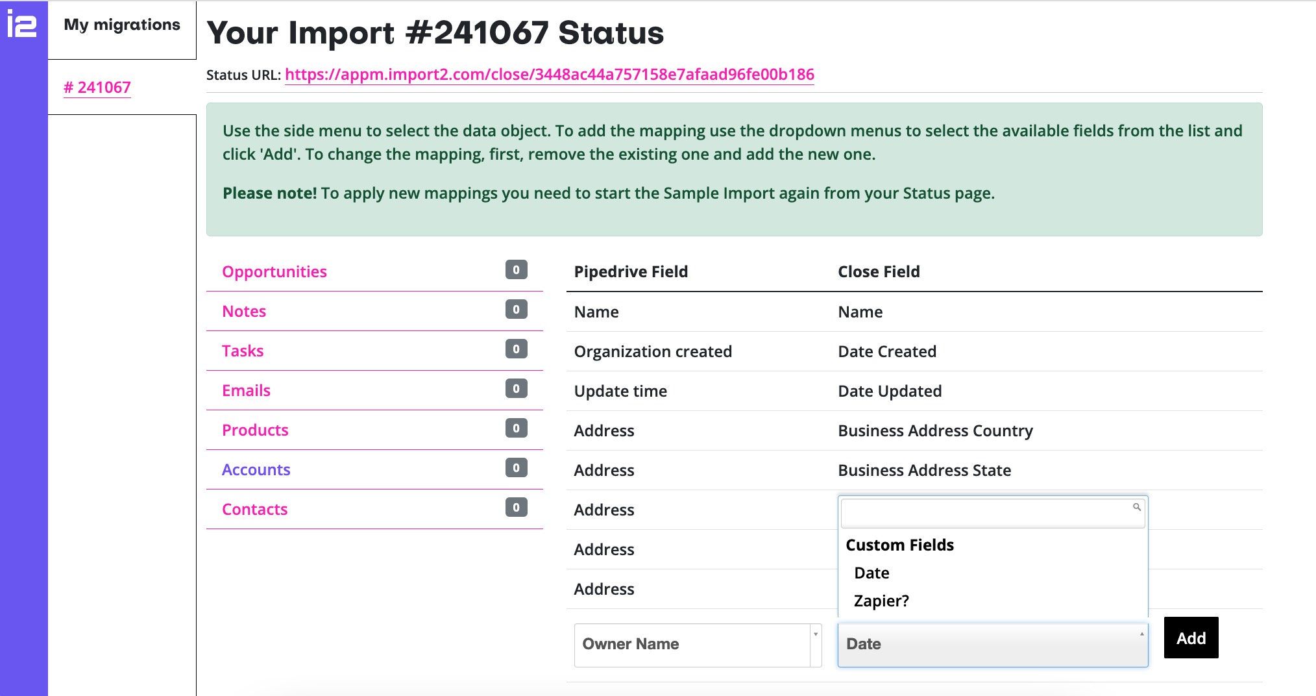The height and width of the screenshot is (696, 1316).
Task: Click the Products count badge
Action: click(517, 429)
